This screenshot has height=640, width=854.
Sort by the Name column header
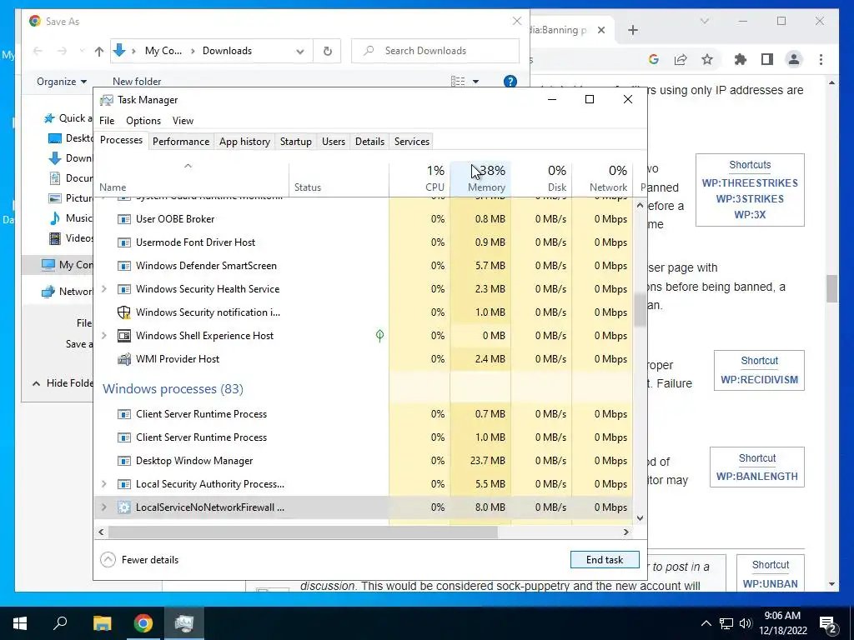191,179
